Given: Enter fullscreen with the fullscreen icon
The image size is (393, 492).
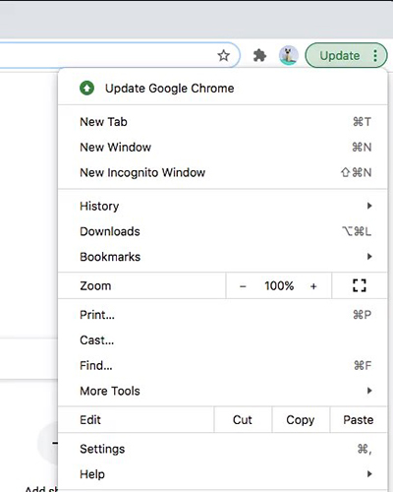Looking at the screenshot, I should [360, 285].
